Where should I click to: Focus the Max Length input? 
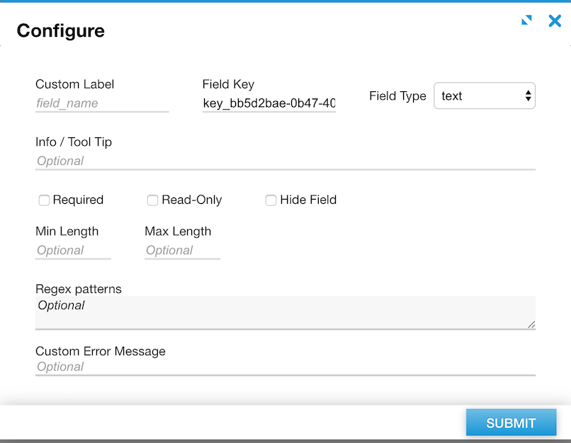pos(182,251)
